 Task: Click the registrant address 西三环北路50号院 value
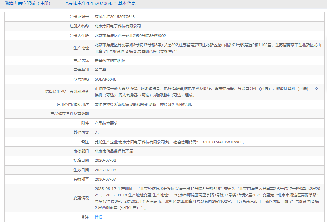[x=130, y=36]
